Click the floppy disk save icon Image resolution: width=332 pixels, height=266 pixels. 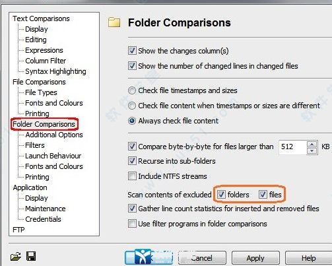[x=31, y=256]
